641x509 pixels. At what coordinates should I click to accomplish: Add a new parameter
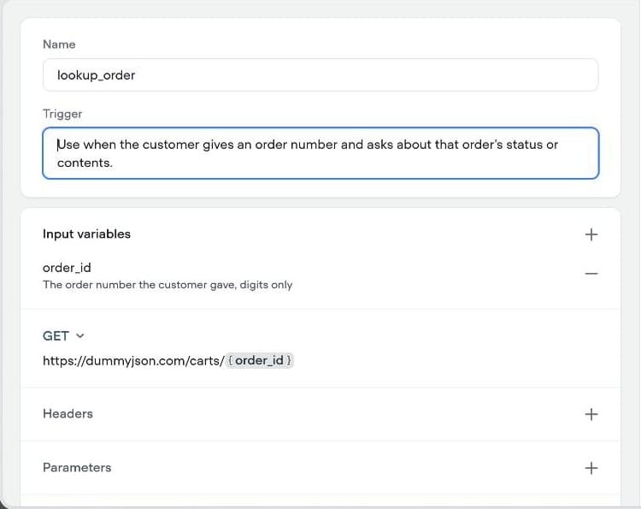click(591, 468)
